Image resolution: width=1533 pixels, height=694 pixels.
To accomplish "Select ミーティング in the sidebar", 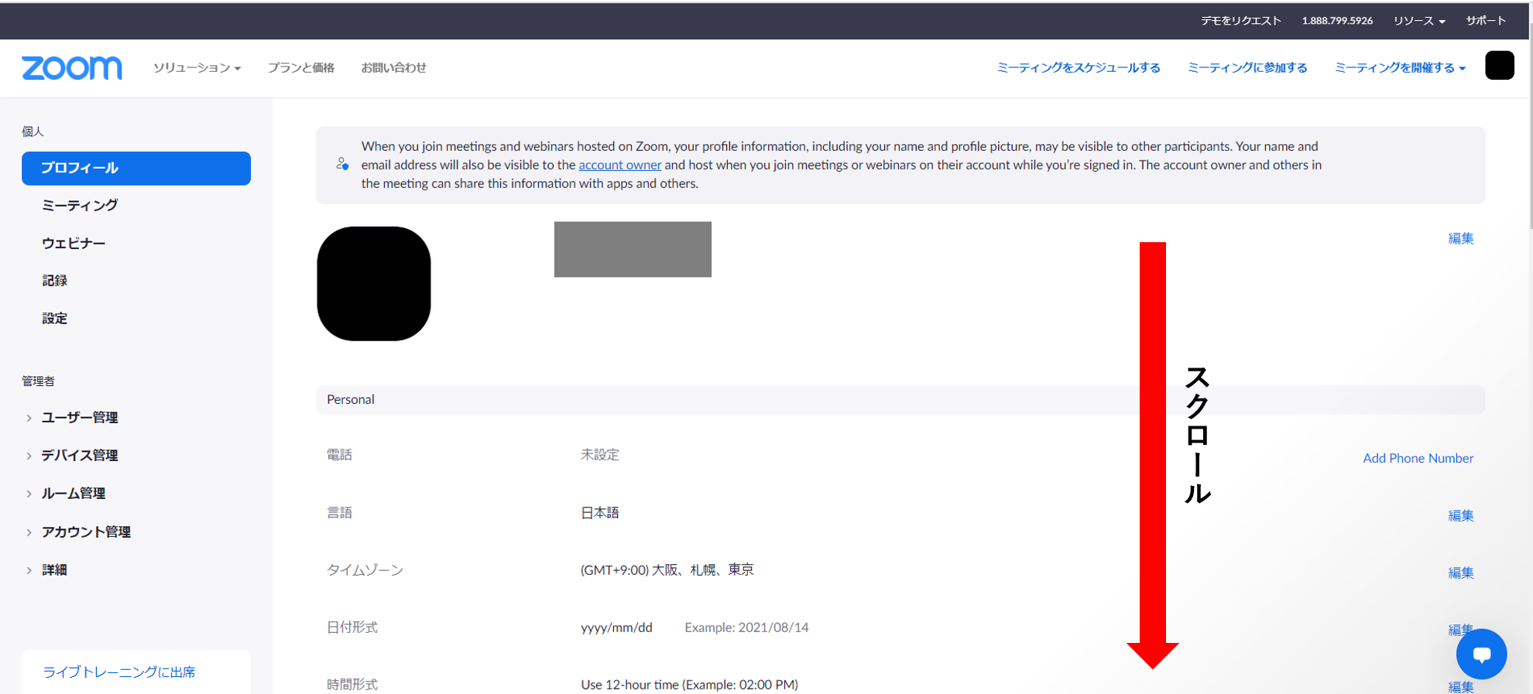I will coord(80,205).
